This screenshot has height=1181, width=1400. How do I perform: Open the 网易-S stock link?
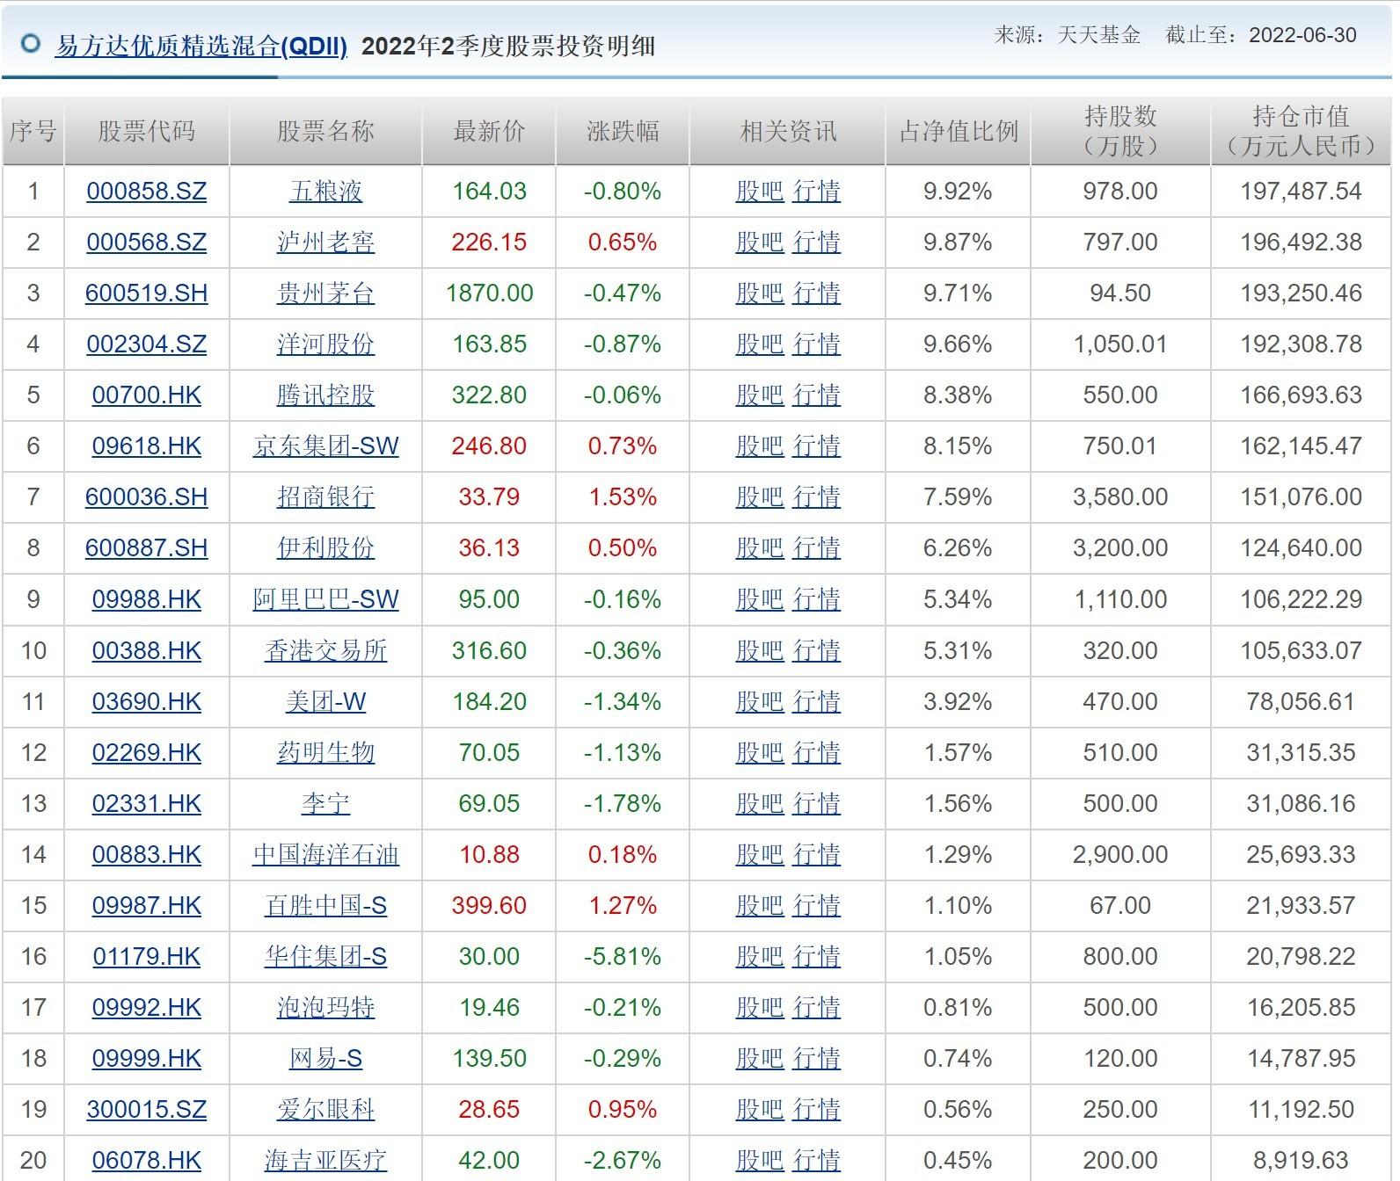(x=325, y=1058)
